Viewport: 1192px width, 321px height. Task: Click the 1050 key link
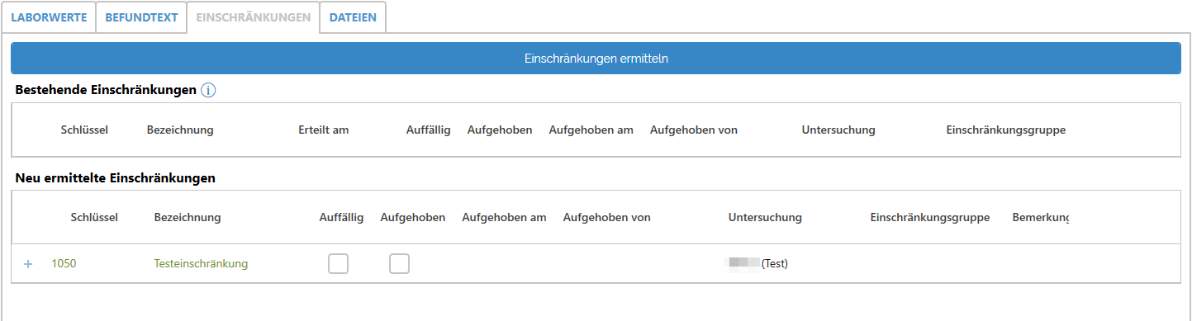coord(64,264)
